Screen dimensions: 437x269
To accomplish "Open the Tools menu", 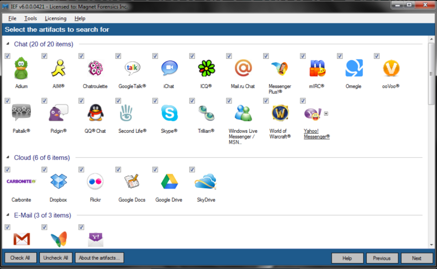I will click(31, 18).
